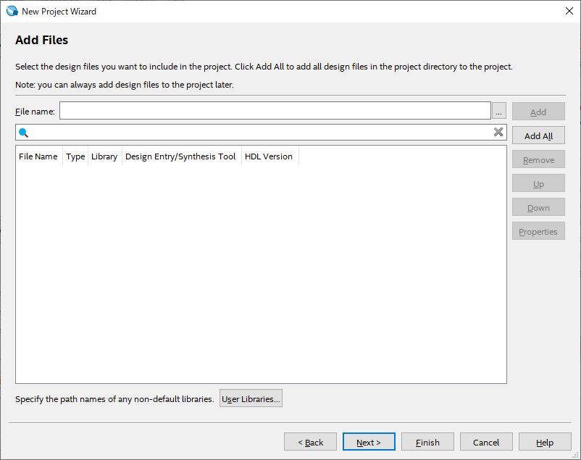Return to previous page with Back
Screen dimensions: 581x460
[310, 442]
